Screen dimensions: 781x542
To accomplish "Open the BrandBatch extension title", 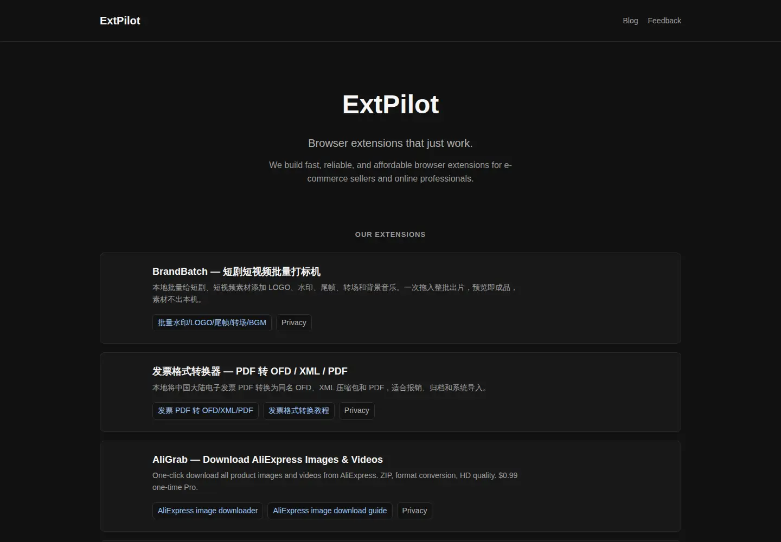I will tap(236, 272).
